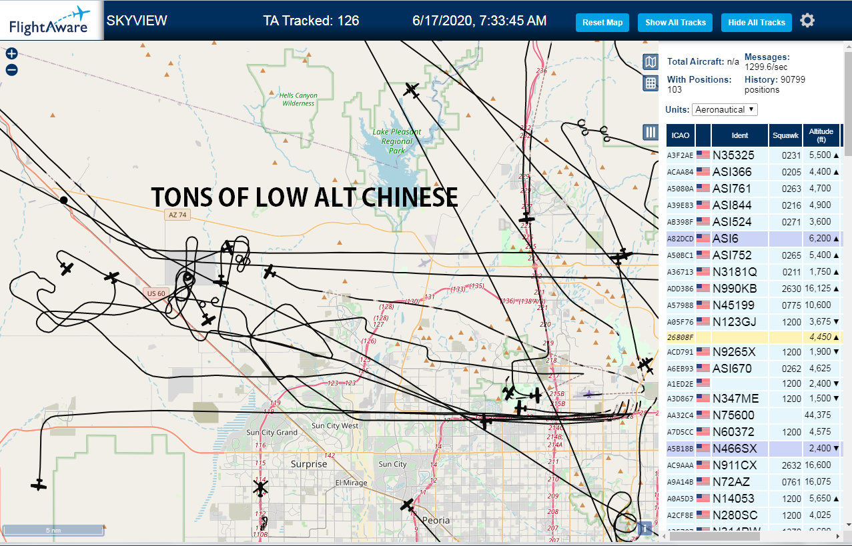Select the N45199 table row
This screenshot has width=852, height=546.
coord(754,305)
